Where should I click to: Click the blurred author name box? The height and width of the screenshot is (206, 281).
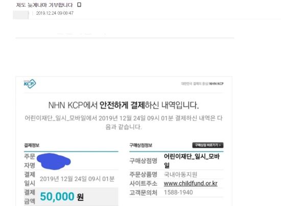pyautogui.click(x=21, y=15)
